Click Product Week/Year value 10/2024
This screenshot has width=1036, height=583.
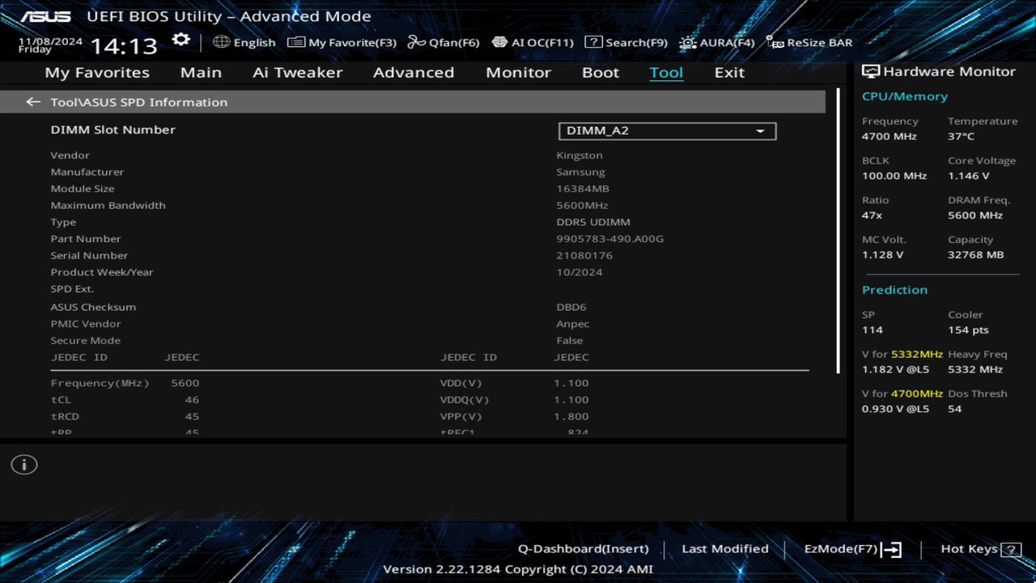(x=580, y=272)
